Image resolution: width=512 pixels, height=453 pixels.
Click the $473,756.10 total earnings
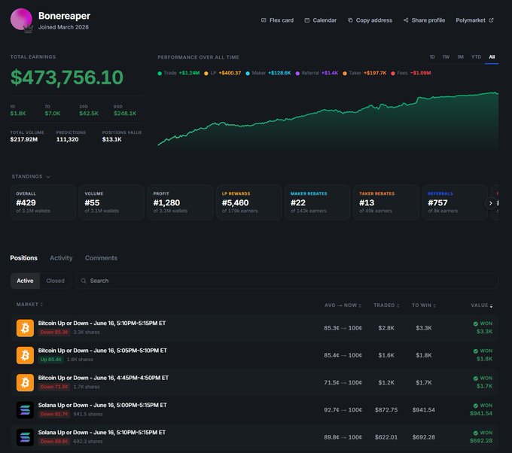point(67,78)
